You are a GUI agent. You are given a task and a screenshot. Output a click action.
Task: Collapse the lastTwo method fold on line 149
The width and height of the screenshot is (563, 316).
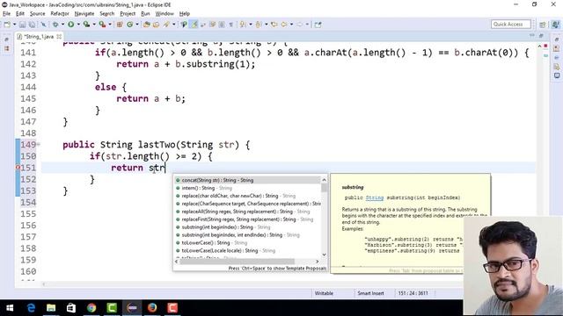coord(39,144)
